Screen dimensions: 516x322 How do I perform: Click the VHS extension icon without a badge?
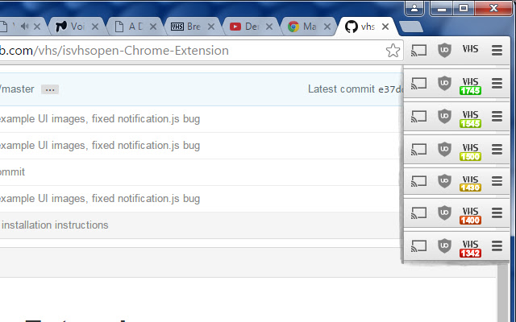click(x=470, y=50)
